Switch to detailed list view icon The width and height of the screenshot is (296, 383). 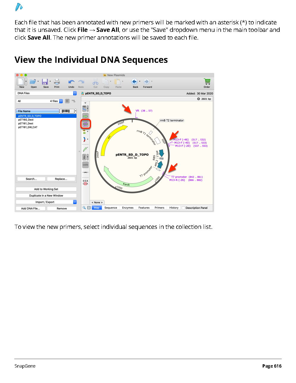pyautogui.click(x=73, y=101)
